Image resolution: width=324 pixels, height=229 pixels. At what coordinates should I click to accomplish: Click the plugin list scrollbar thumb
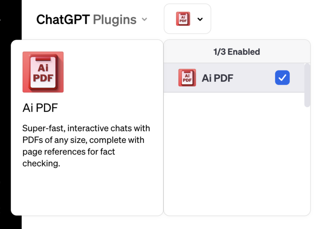tap(307, 84)
